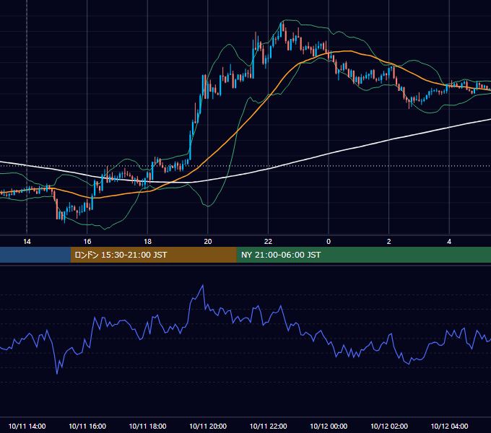Click the blue session bar before ロンドン
This screenshot has height=433, width=491.
tap(35, 255)
